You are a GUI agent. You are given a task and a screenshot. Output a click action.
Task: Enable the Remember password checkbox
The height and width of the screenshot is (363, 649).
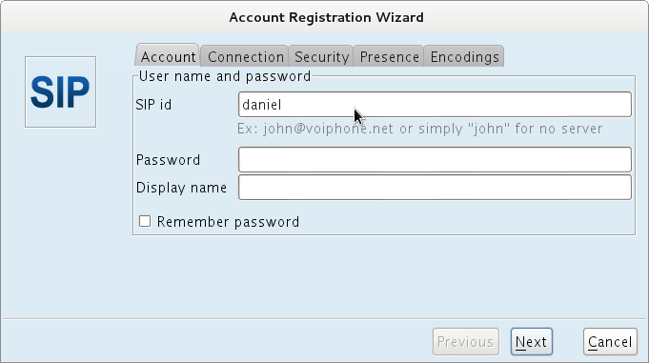[x=145, y=221]
